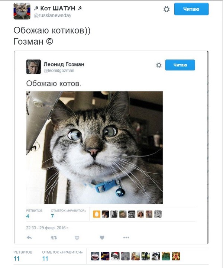Open the timestamp 22:33 - 29 февр. 2016
Screen dimensions: 223x268
tap(47, 228)
